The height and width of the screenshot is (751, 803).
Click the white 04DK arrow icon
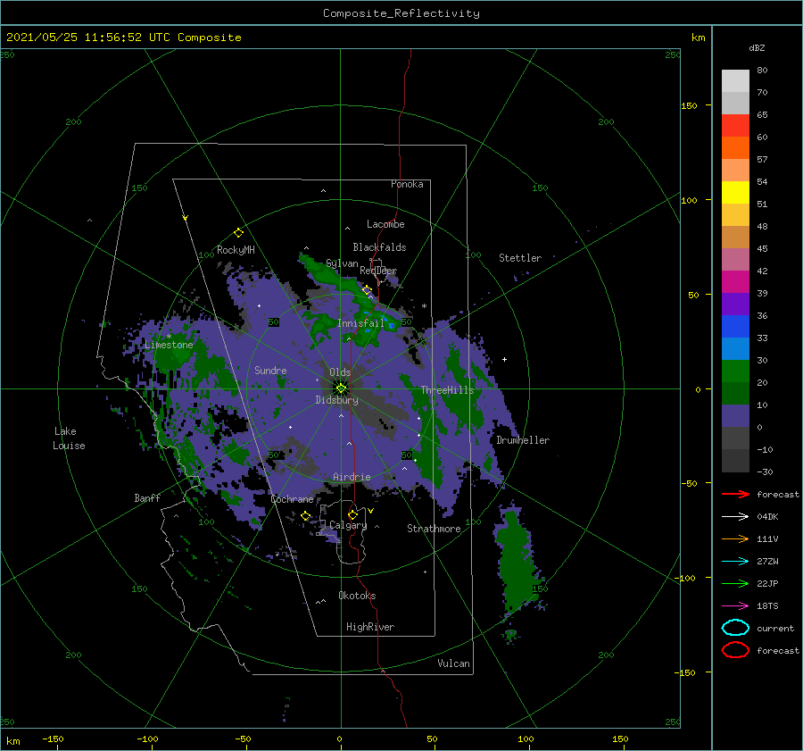click(735, 516)
